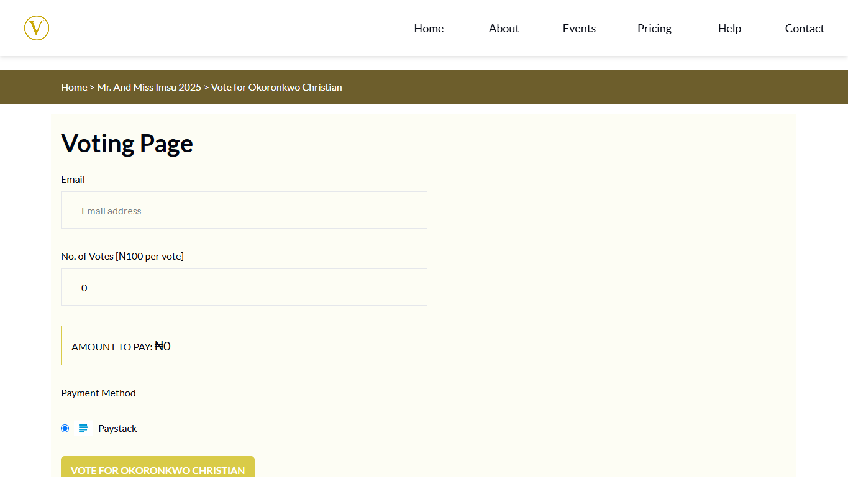Viewport: 848px width, 484px height.
Task: Visit the Contact page
Action: 805,29
